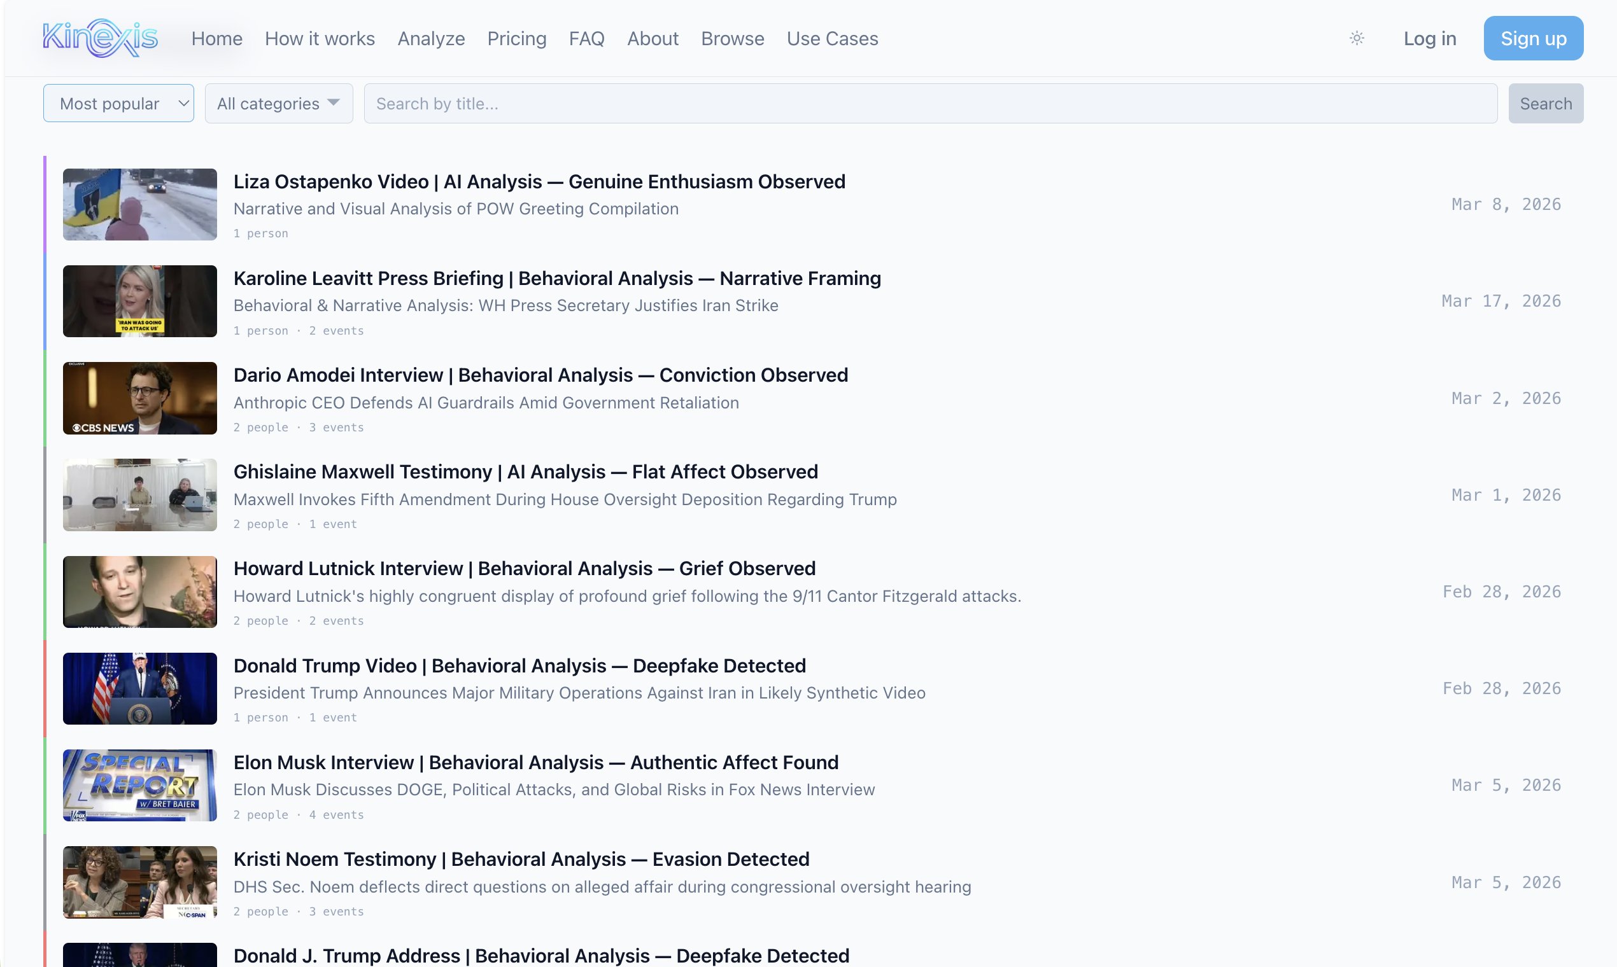Click Donald Trump Video Deepfake Detected title
The height and width of the screenshot is (967, 1617).
pos(519,665)
